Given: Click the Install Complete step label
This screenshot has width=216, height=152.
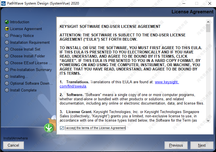Looking at the screenshot, I should pos(23,90).
